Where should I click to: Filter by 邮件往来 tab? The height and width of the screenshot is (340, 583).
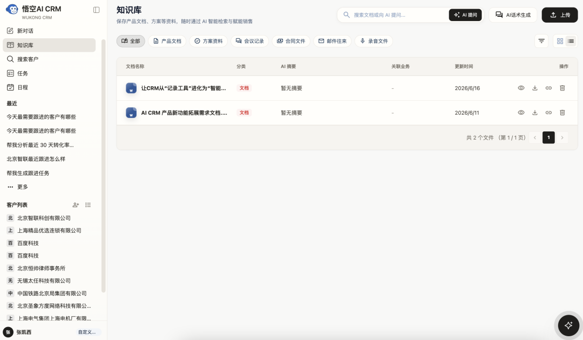click(333, 41)
